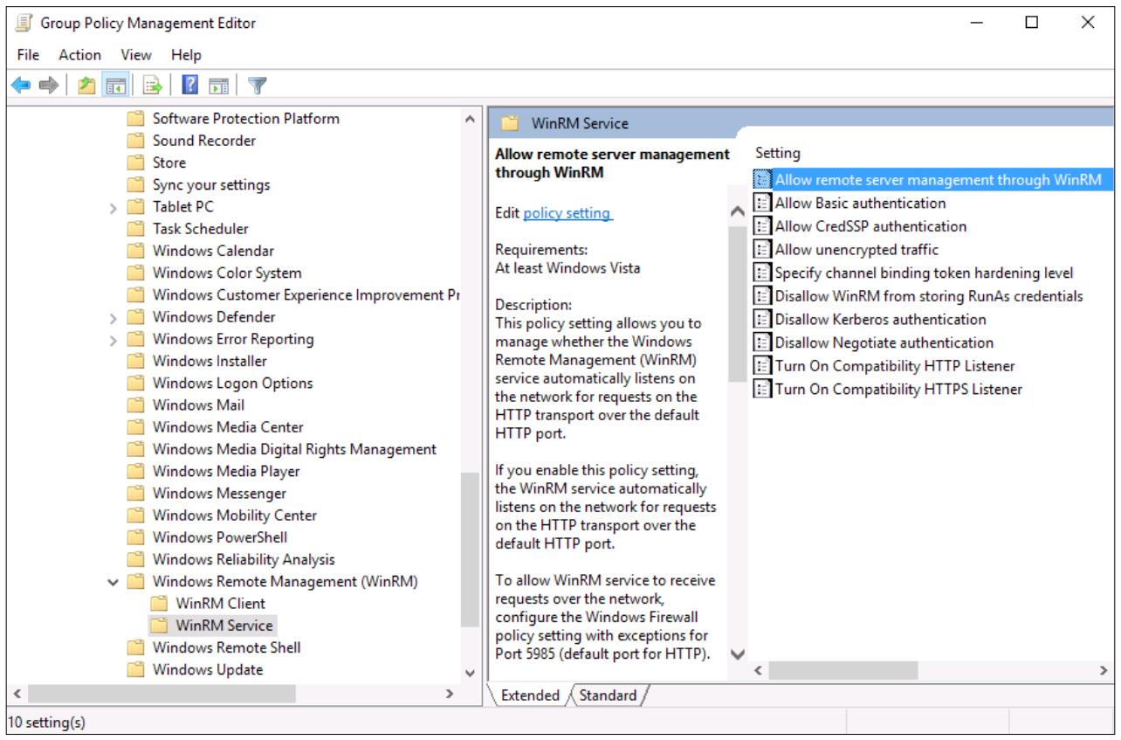Screen dimensions: 1121x740
Task: Click tree pane scroll up arrow
Action: point(470,119)
